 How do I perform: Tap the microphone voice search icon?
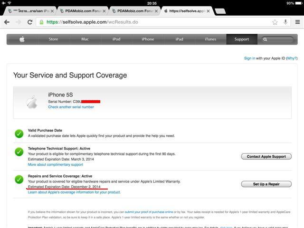pyautogui.click(x=285, y=22)
